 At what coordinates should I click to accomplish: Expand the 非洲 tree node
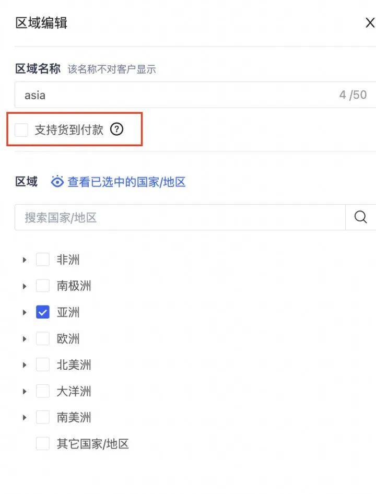pos(24,260)
